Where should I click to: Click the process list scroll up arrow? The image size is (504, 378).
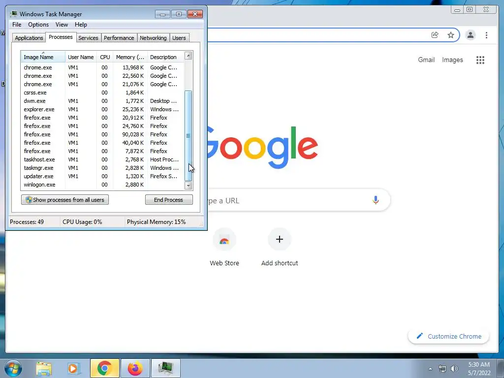[189, 56]
